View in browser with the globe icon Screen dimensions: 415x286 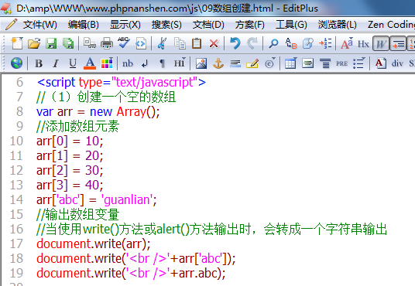click(17, 63)
